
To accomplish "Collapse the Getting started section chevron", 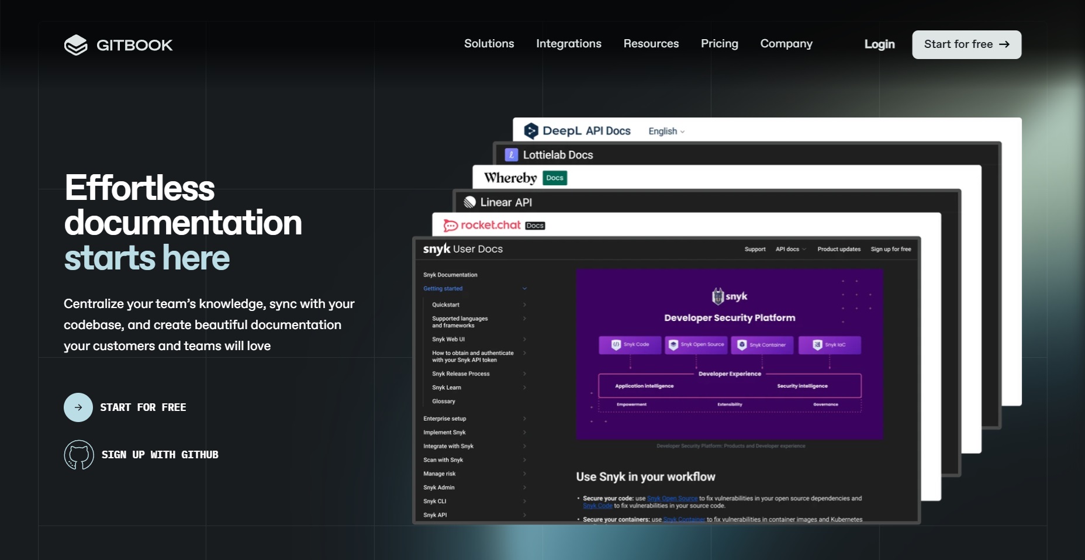I will point(524,289).
